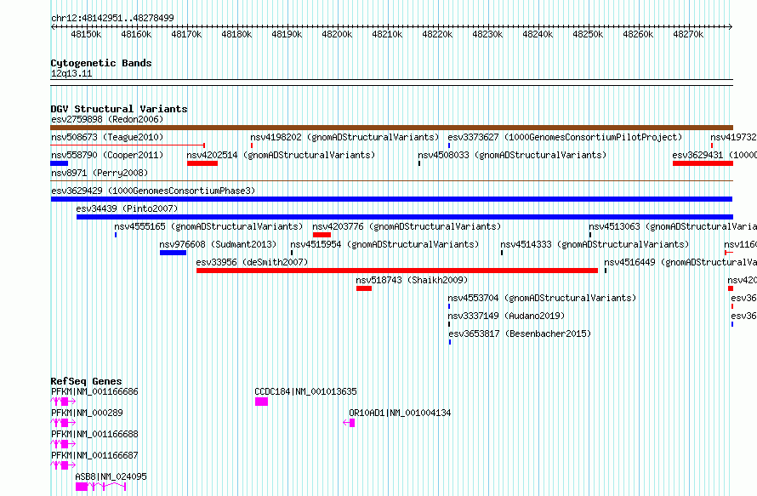Click the chr12:48142951..48278499 coordinate label
The image size is (757, 496).
tap(112, 18)
